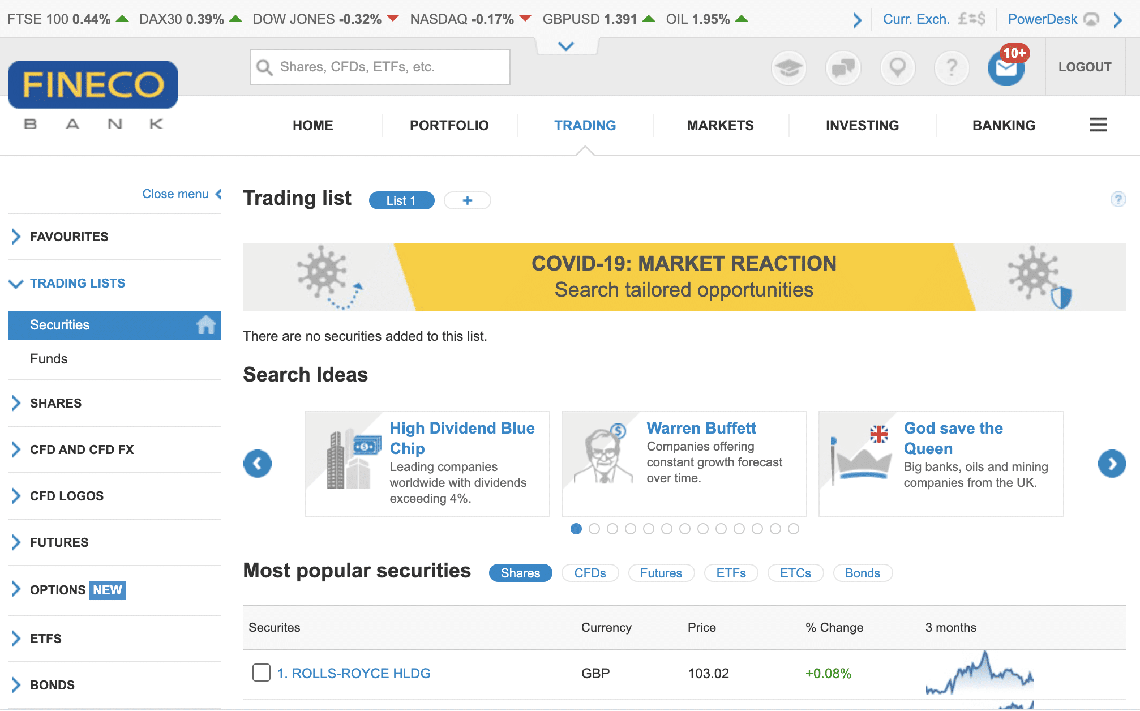This screenshot has height=711, width=1140.
Task: Select Securities in the sidebar
Action: (x=114, y=325)
